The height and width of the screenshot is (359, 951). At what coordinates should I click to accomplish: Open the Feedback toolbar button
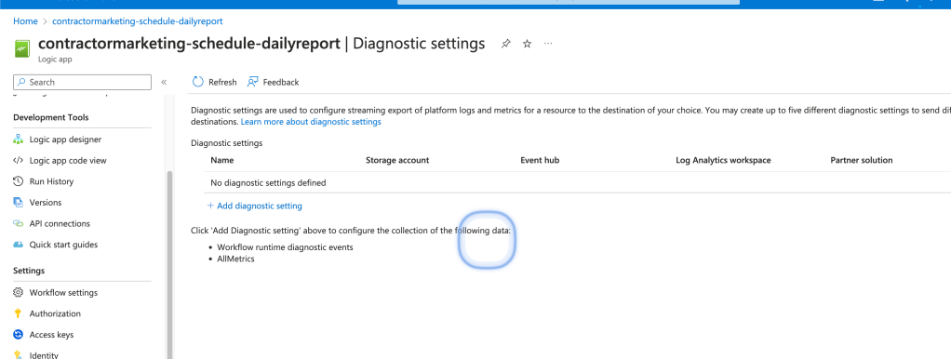(273, 82)
